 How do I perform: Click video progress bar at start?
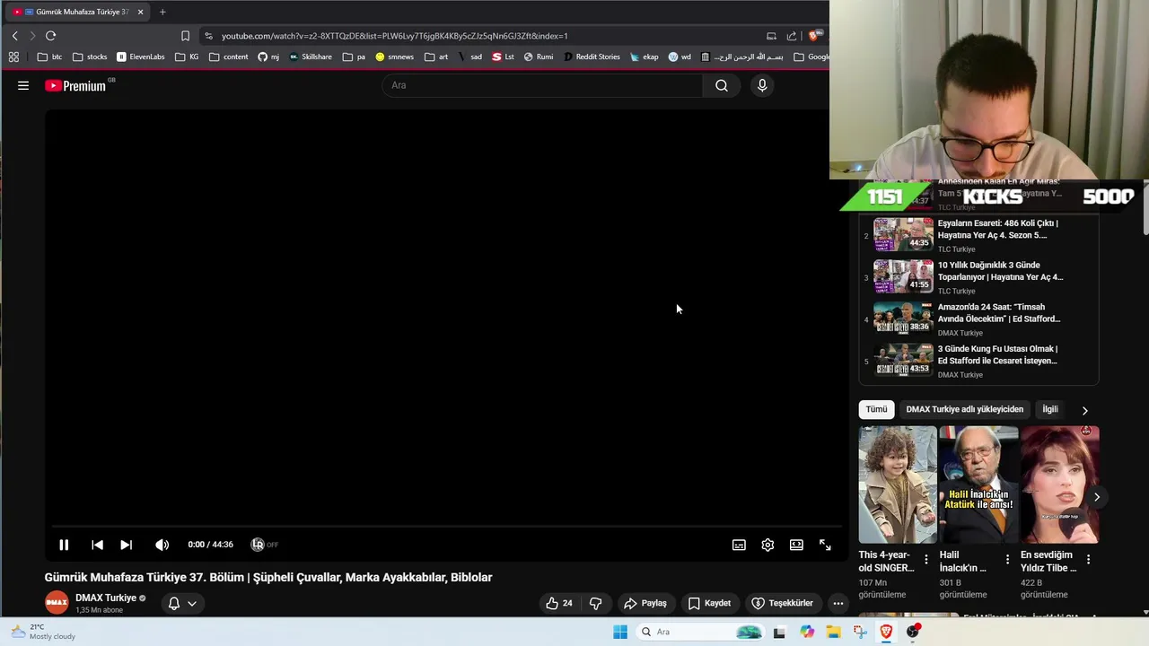(x=54, y=527)
